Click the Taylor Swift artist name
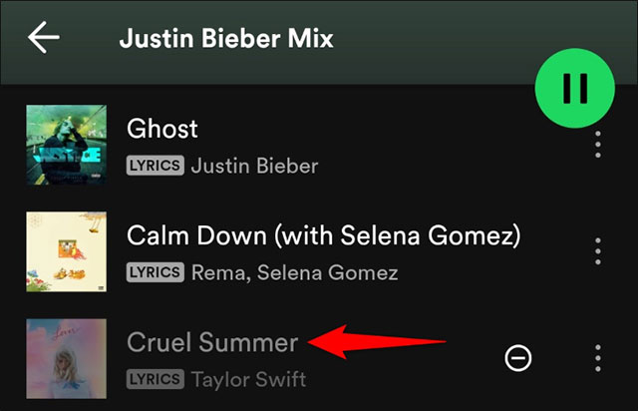Screen dimensions: 638x411 pos(248,379)
